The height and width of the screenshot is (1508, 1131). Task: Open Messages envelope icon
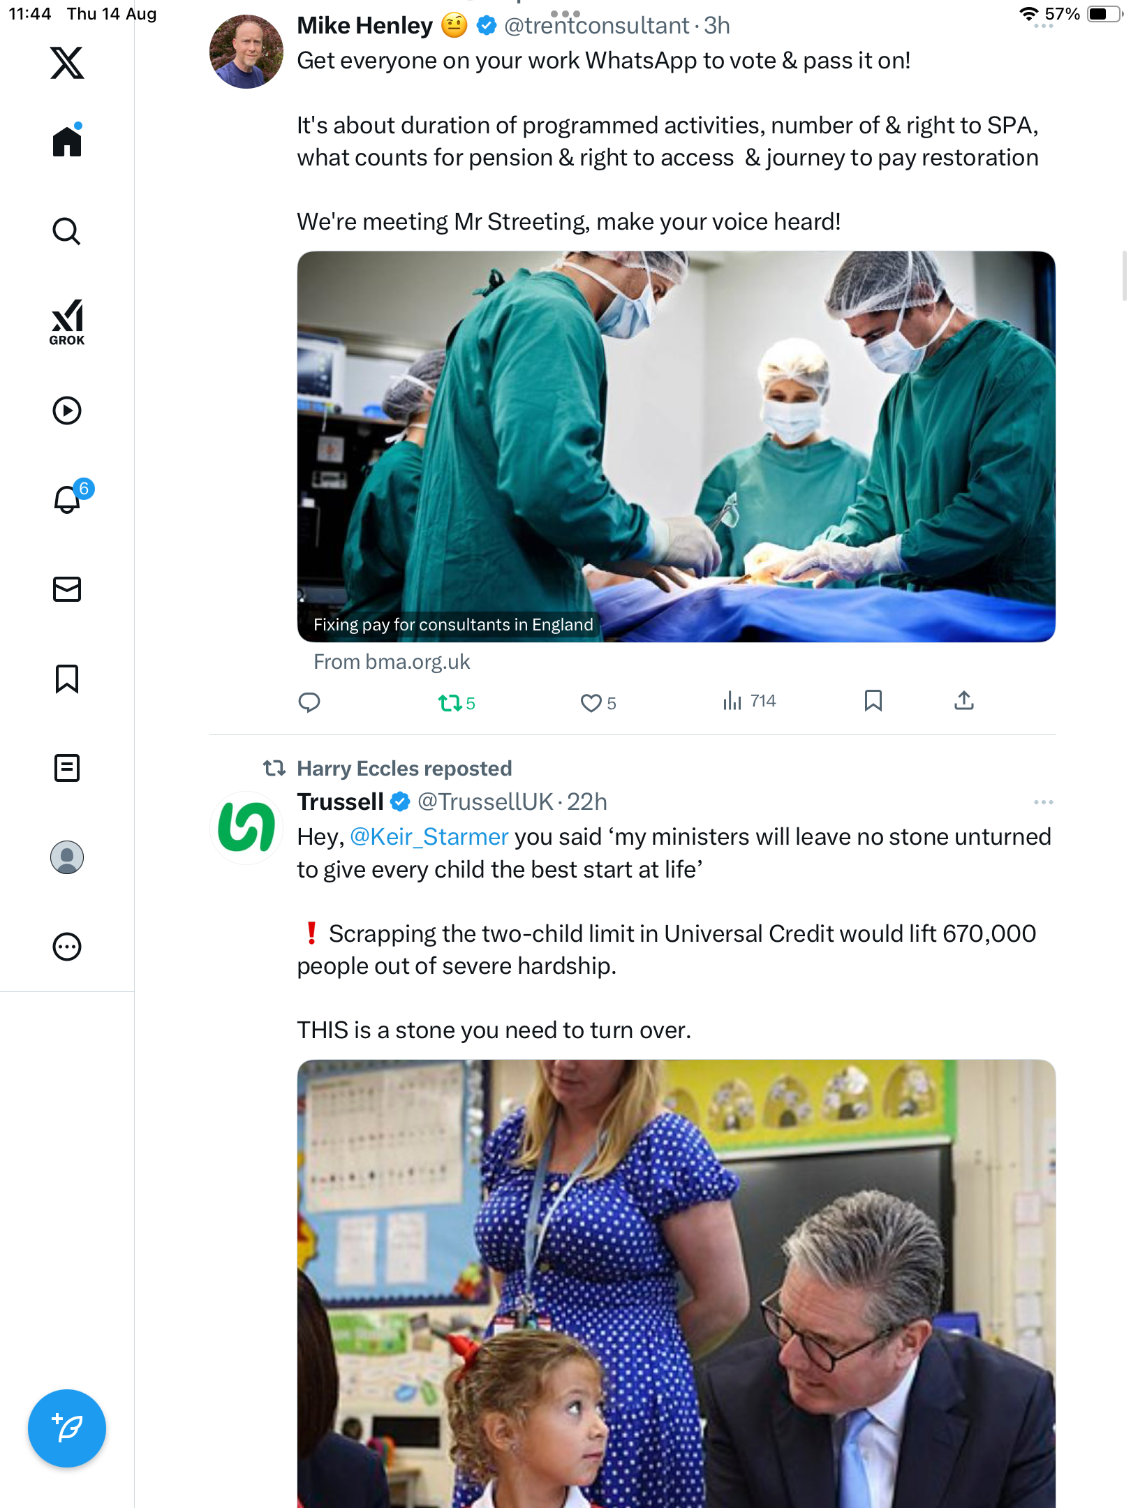(x=67, y=589)
